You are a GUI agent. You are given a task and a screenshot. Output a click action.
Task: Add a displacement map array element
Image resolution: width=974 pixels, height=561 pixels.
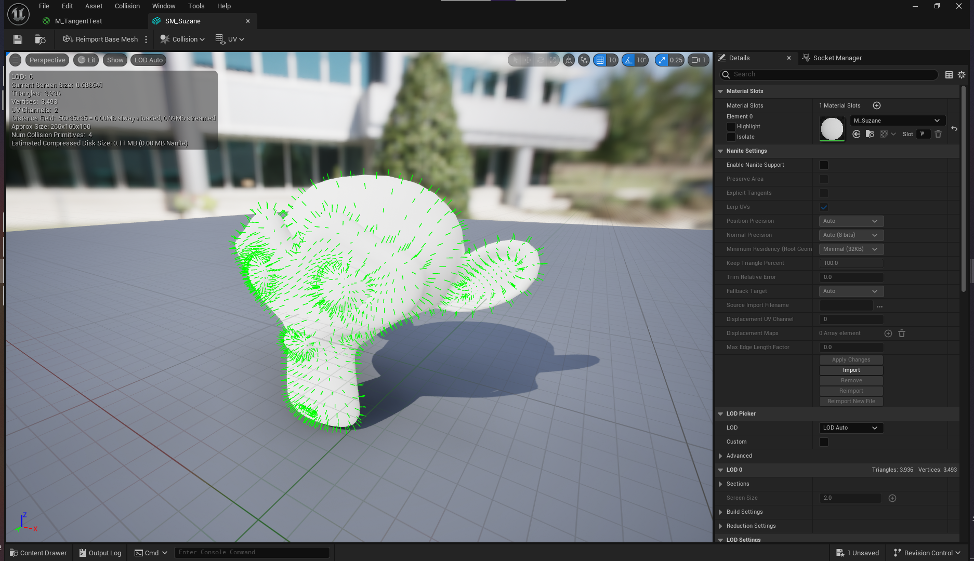tap(888, 333)
